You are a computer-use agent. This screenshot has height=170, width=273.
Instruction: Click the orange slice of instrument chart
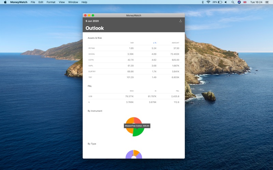130,121
